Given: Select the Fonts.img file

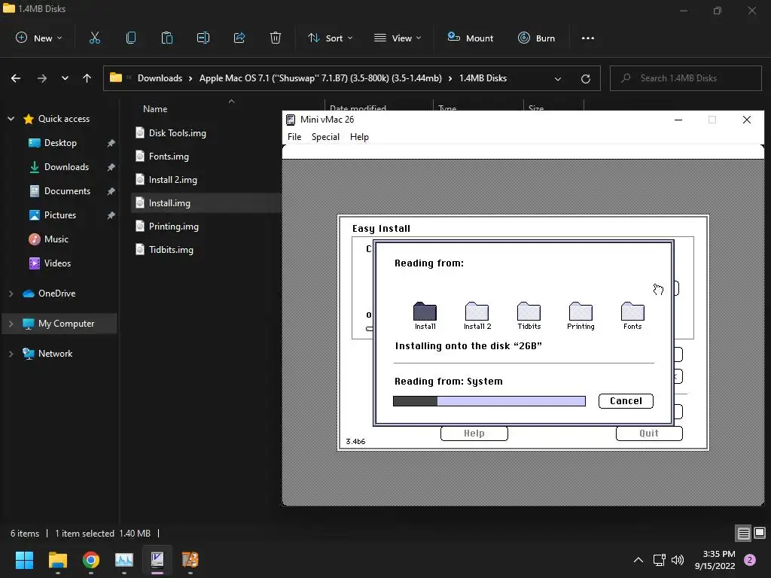Looking at the screenshot, I should (x=169, y=157).
